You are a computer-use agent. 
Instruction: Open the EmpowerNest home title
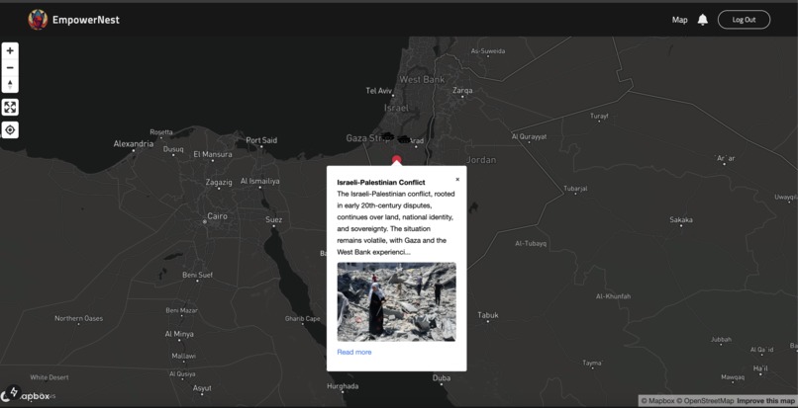(x=85, y=20)
